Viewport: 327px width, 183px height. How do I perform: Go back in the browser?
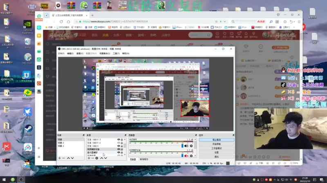(47, 22)
